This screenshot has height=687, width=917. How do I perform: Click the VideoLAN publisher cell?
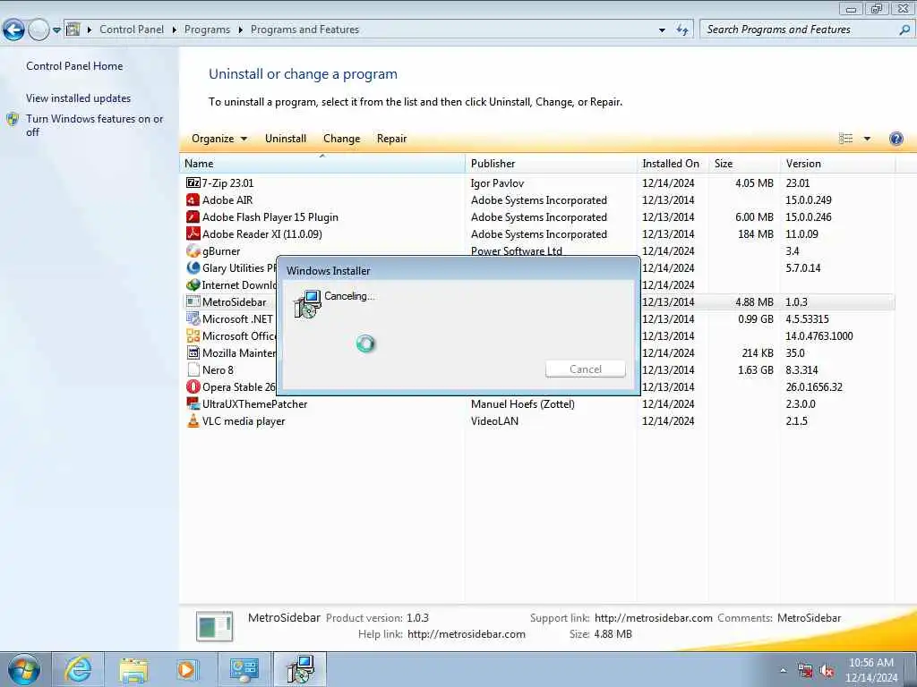(494, 421)
